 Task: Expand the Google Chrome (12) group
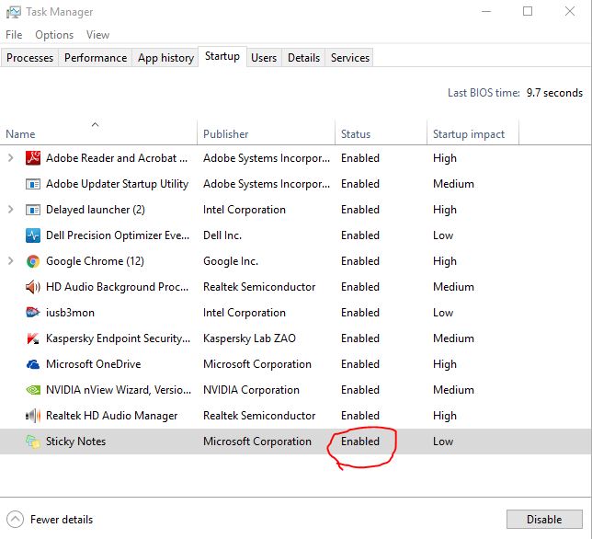pos(11,261)
